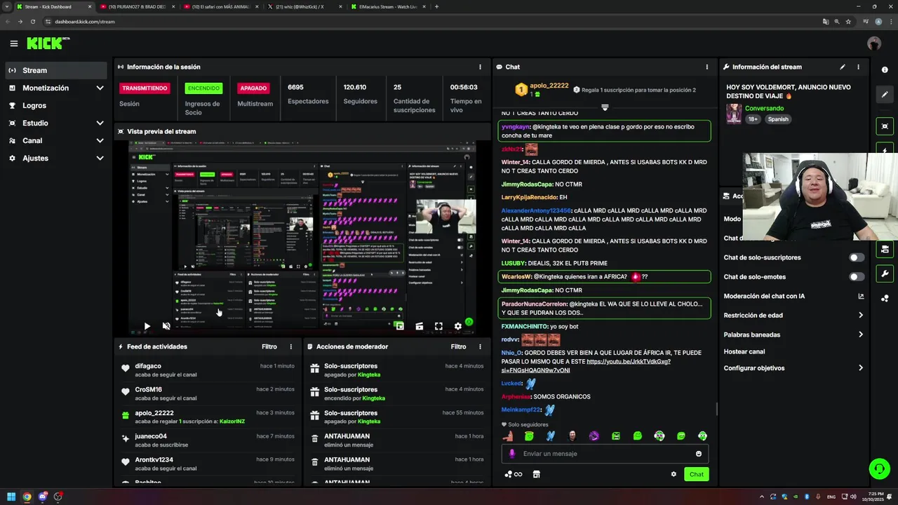Edit Información del stream with pencil icon

click(843, 67)
